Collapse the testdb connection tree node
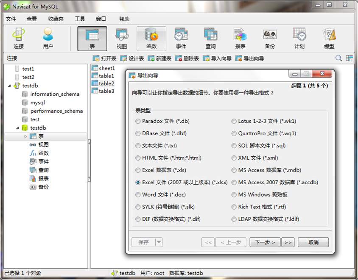358x280 pixels. click(10, 86)
